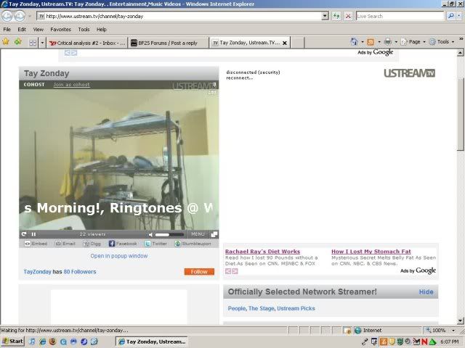Pause the Tay Zonday live stream
465x348 pixels.
pos(33,234)
